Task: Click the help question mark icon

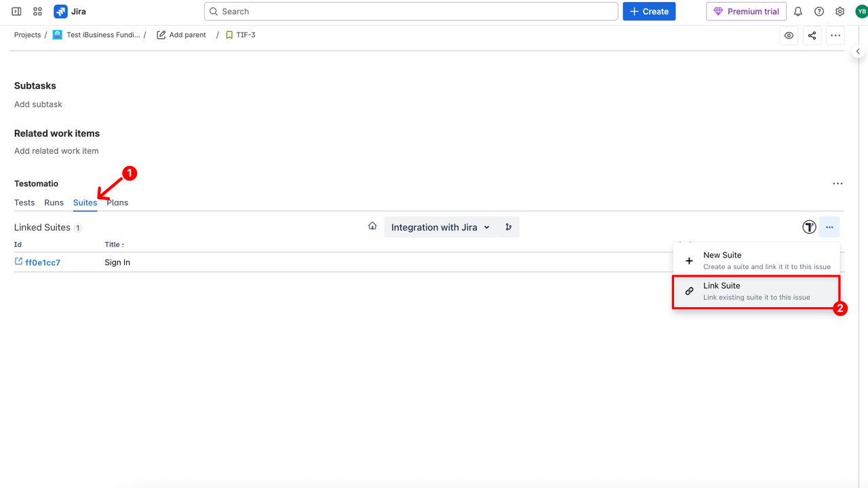Action: point(818,12)
